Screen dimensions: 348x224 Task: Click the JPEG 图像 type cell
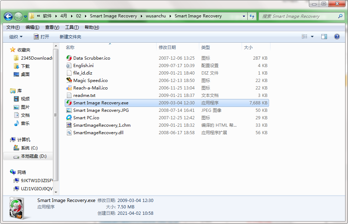pos(211,110)
